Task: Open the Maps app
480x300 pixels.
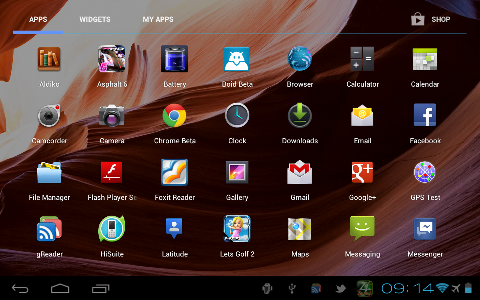Action: point(300,229)
